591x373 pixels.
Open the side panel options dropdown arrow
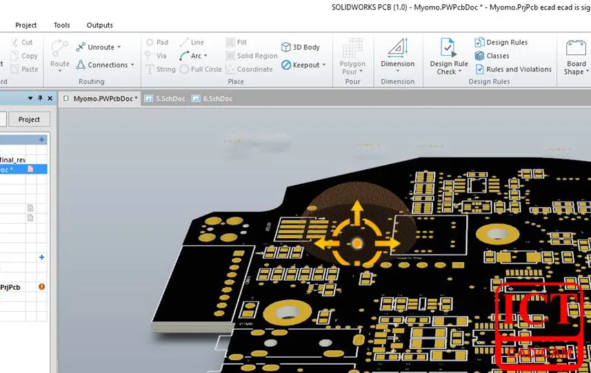[x=30, y=98]
